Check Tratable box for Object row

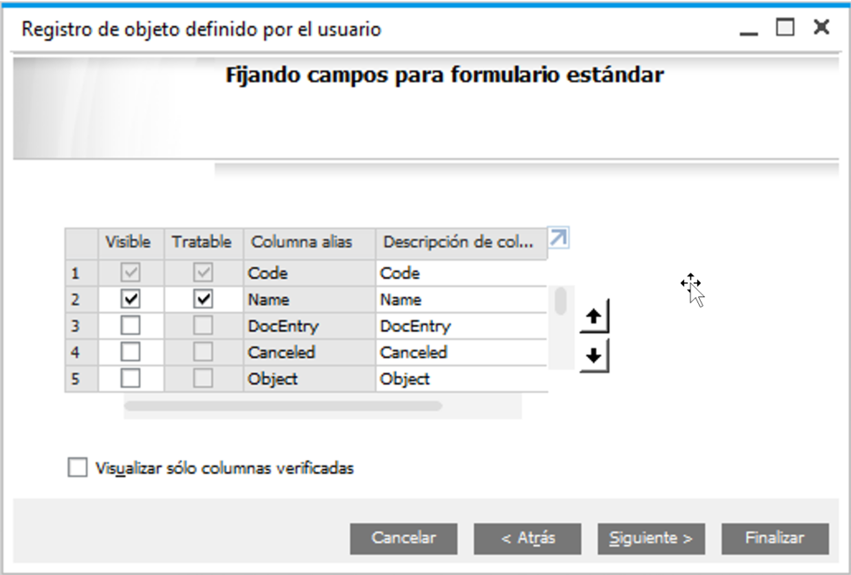click(x=203, y=379)
